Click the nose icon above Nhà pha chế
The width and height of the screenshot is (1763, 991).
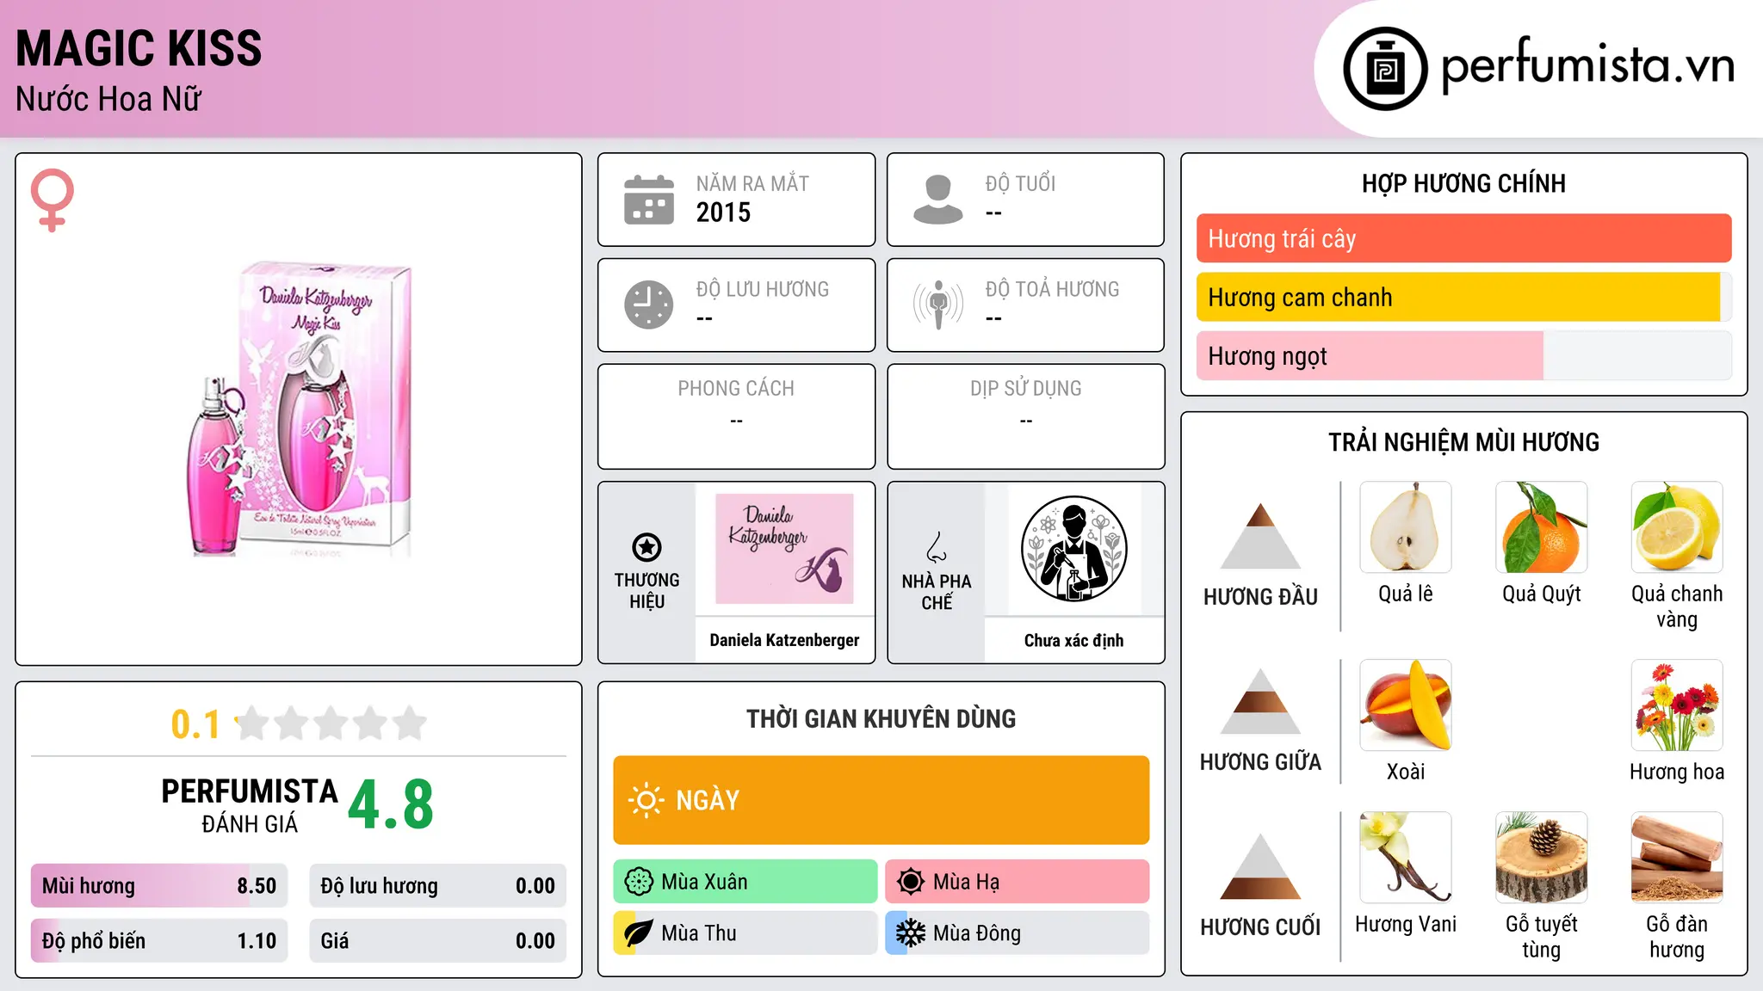(x=937, y=547)
